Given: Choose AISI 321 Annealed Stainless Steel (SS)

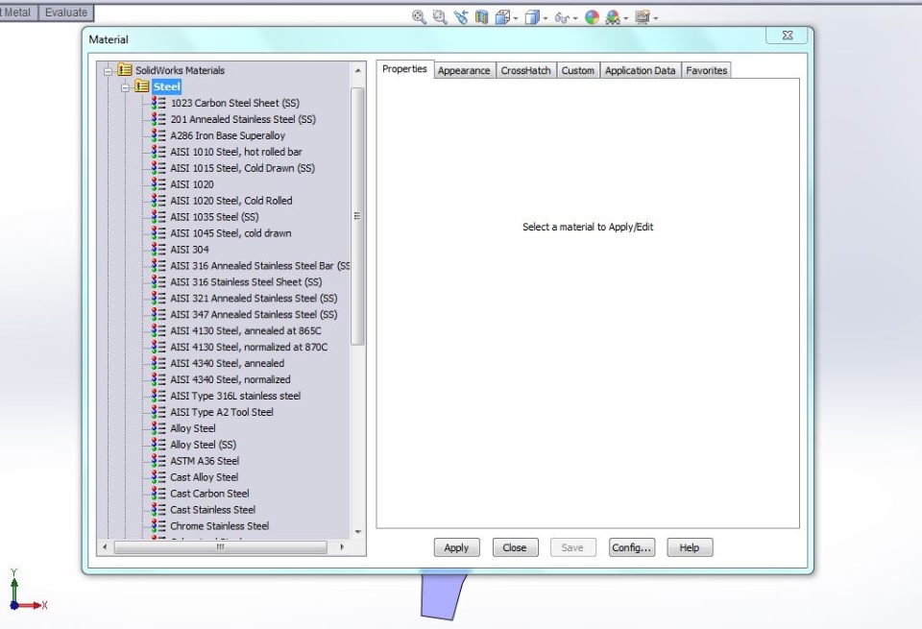Looking at the screenshot, I should click(x=254, y=299).
